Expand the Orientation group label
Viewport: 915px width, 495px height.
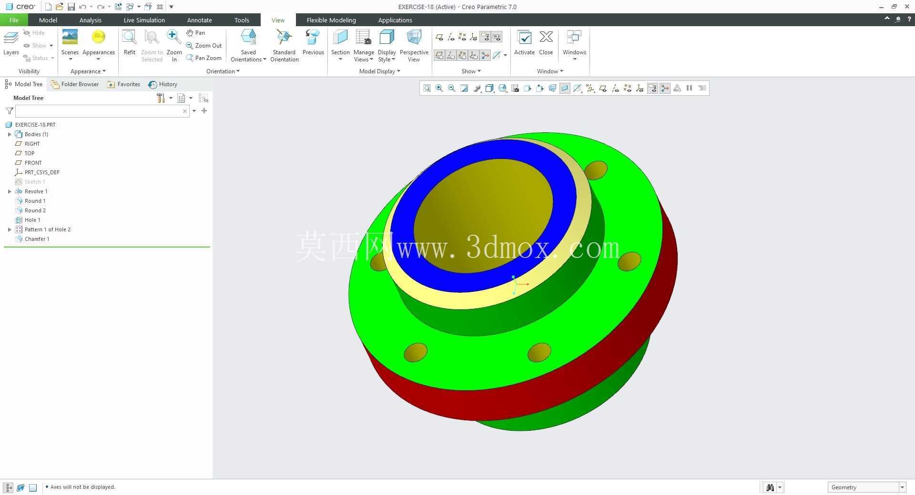pos(223,71)
